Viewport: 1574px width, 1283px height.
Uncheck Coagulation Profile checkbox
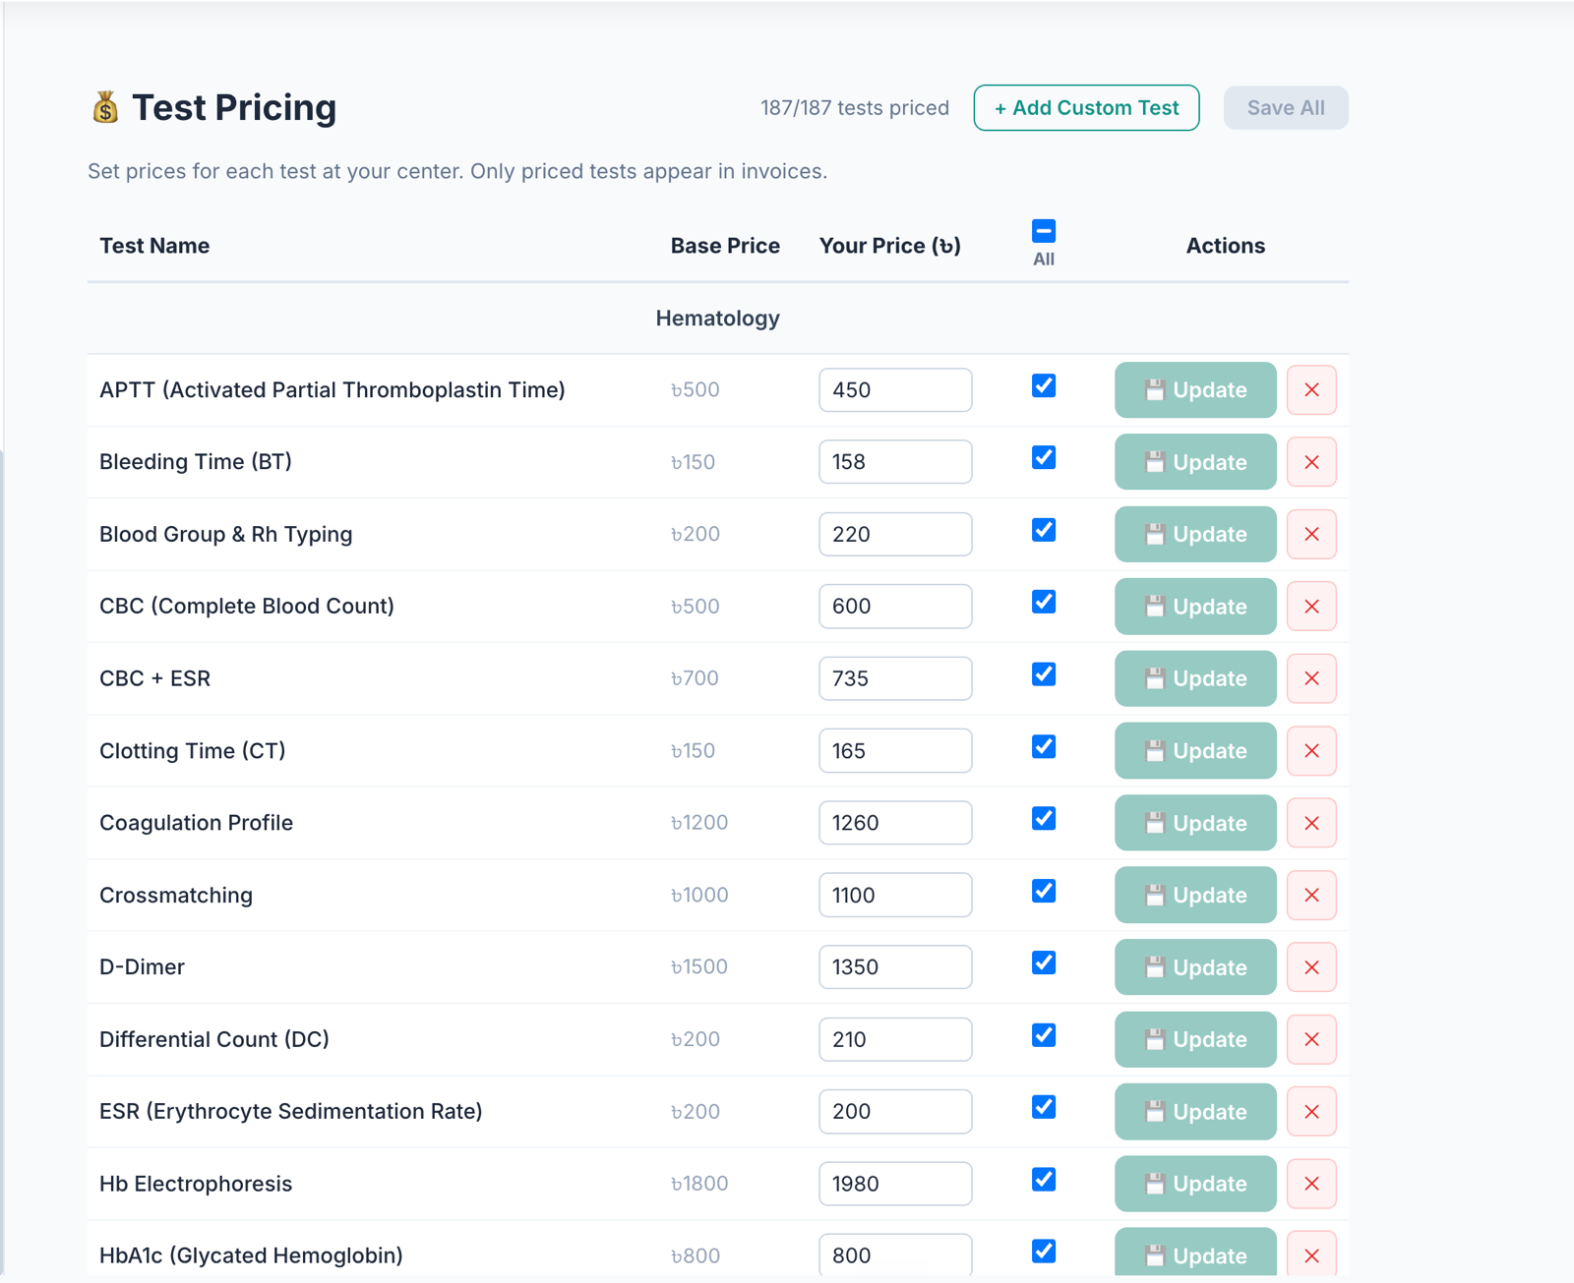tap(1044, 818)
